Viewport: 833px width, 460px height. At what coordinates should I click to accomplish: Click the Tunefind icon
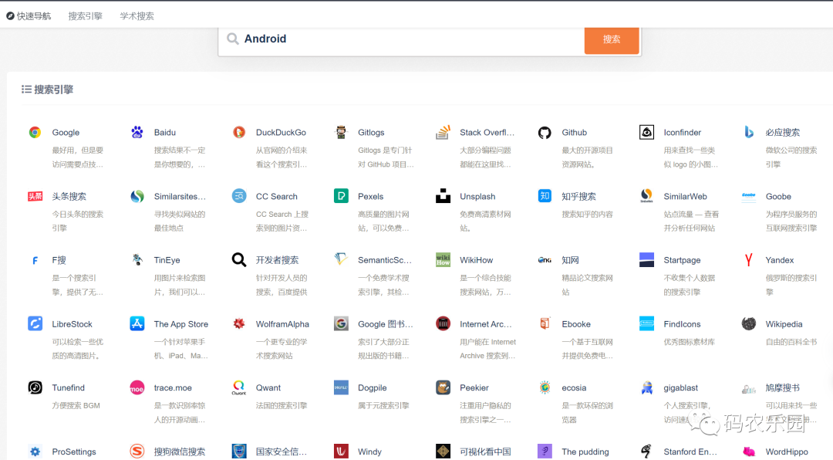[35, 387]
